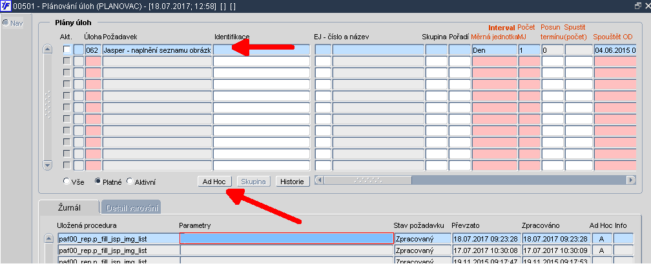Switch to the Detail varování tab
This screenshot has height=264, width=651.
pyautogui.click(x=130, y=208)
